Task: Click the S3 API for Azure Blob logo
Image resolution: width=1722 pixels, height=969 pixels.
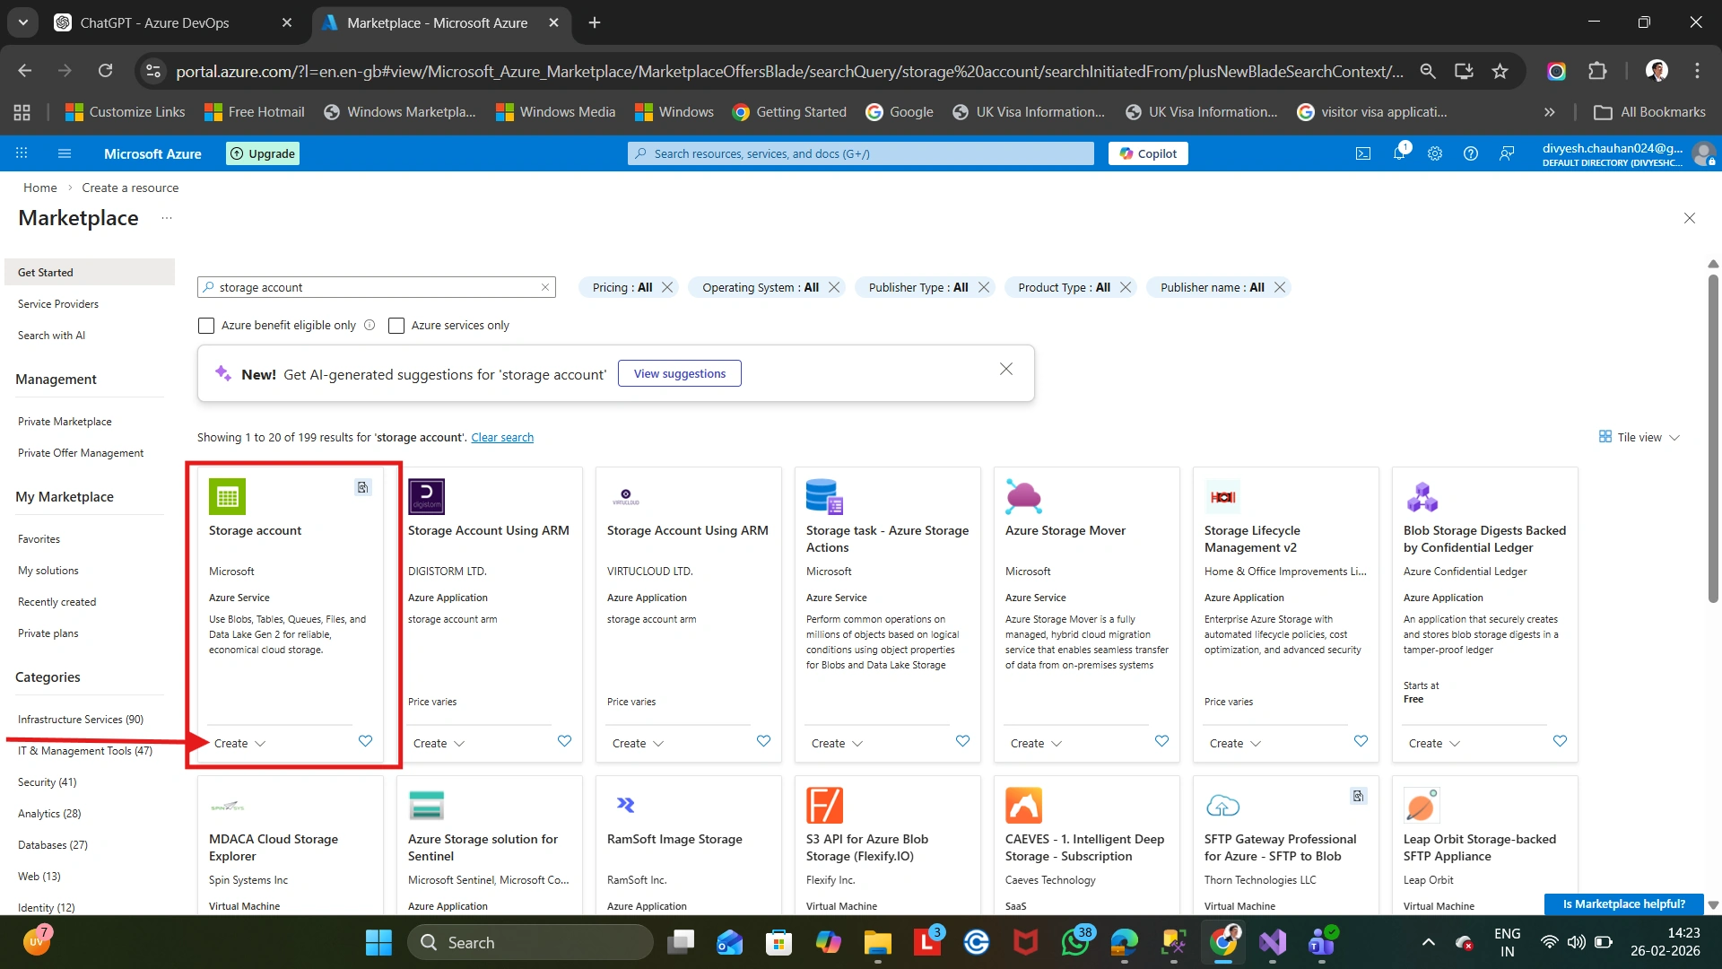Action: [x=824, y=805]
